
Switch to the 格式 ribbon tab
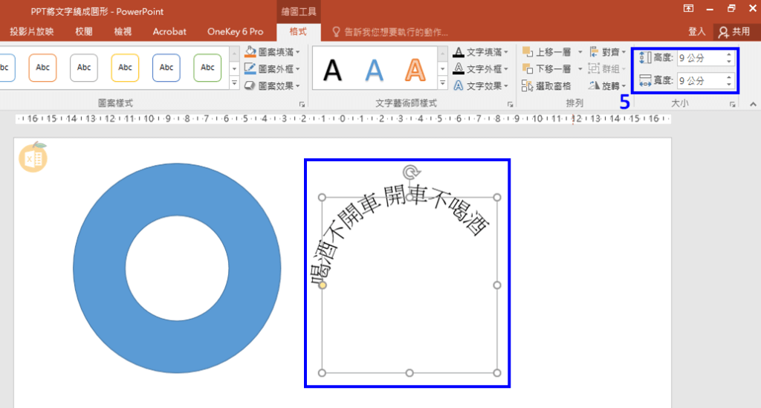click(x=298, y=32)
